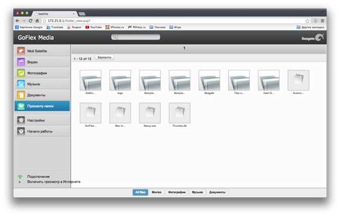Open the Игры bookmarks folder

[175, 27]
